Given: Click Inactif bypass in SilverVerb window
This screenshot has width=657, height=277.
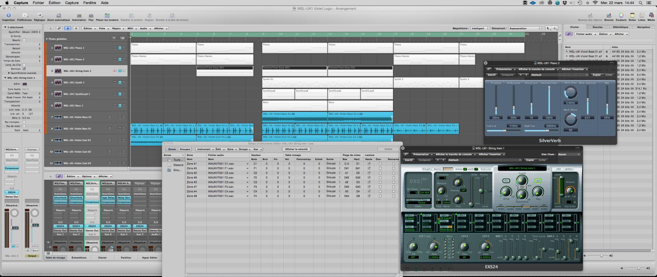Looking at the screenshot, I should [492, 75].
